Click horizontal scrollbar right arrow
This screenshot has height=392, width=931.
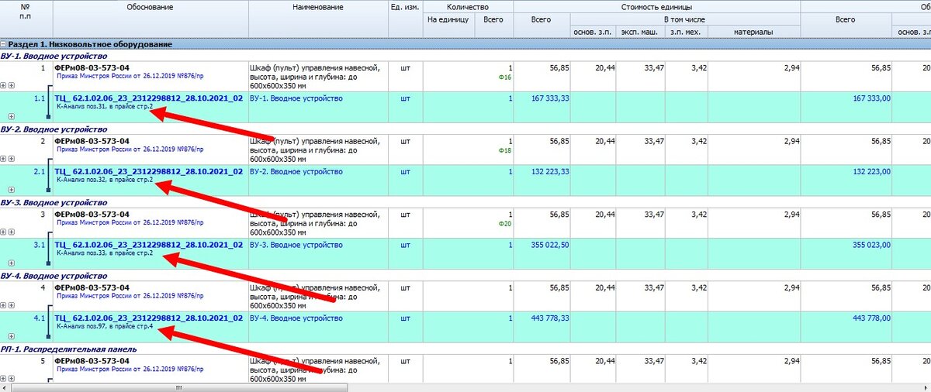pyautogui.click(x=926, y=387)
